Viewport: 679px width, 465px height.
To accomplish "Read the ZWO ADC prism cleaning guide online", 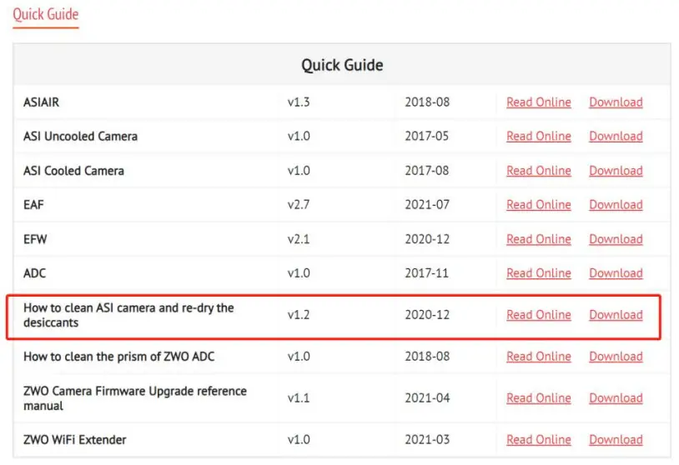I will 538,357.
